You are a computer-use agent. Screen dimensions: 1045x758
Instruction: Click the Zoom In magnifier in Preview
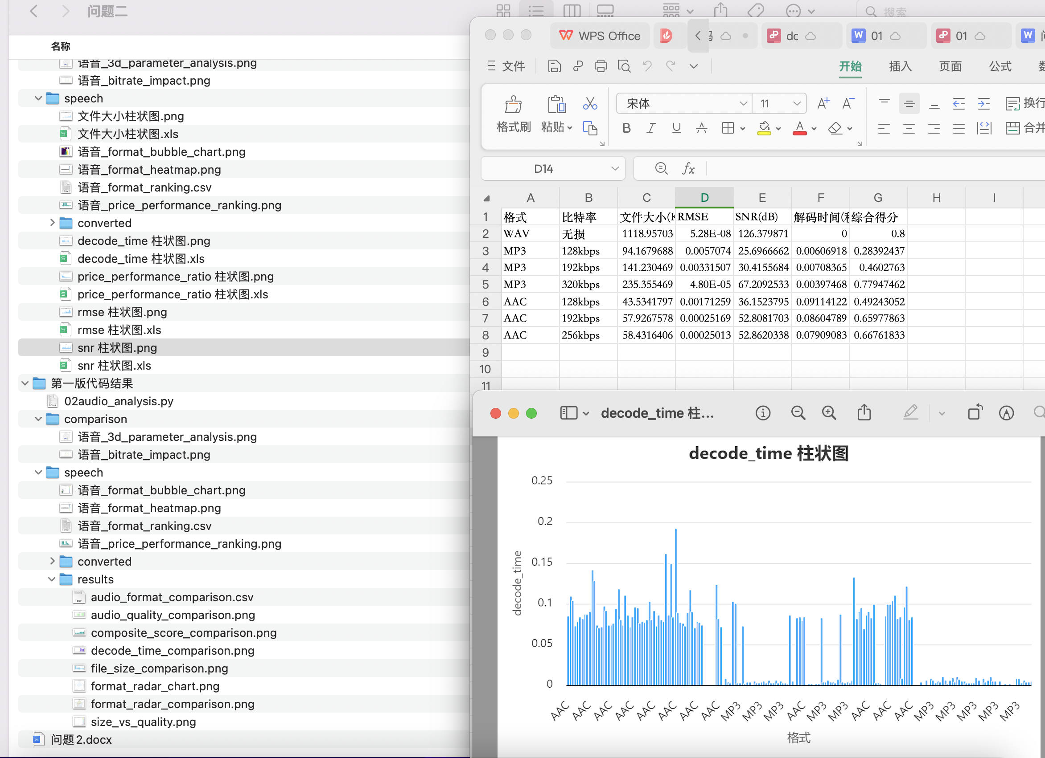829,413
